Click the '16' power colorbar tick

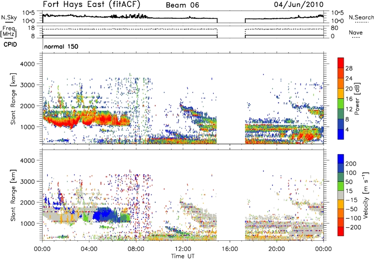[349, 99]
